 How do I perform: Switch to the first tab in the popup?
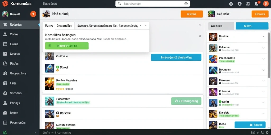coord(49,26)
